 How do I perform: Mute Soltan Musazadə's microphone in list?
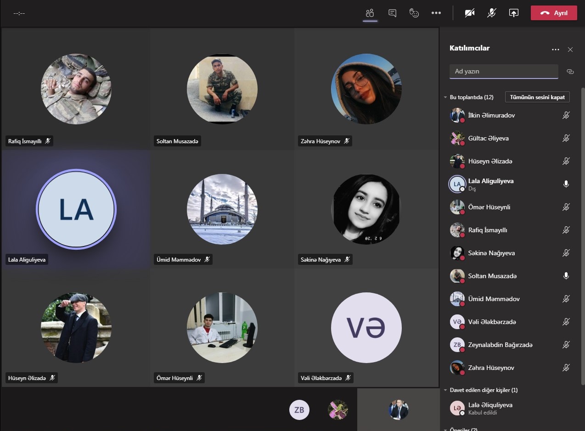click(566, 276)
